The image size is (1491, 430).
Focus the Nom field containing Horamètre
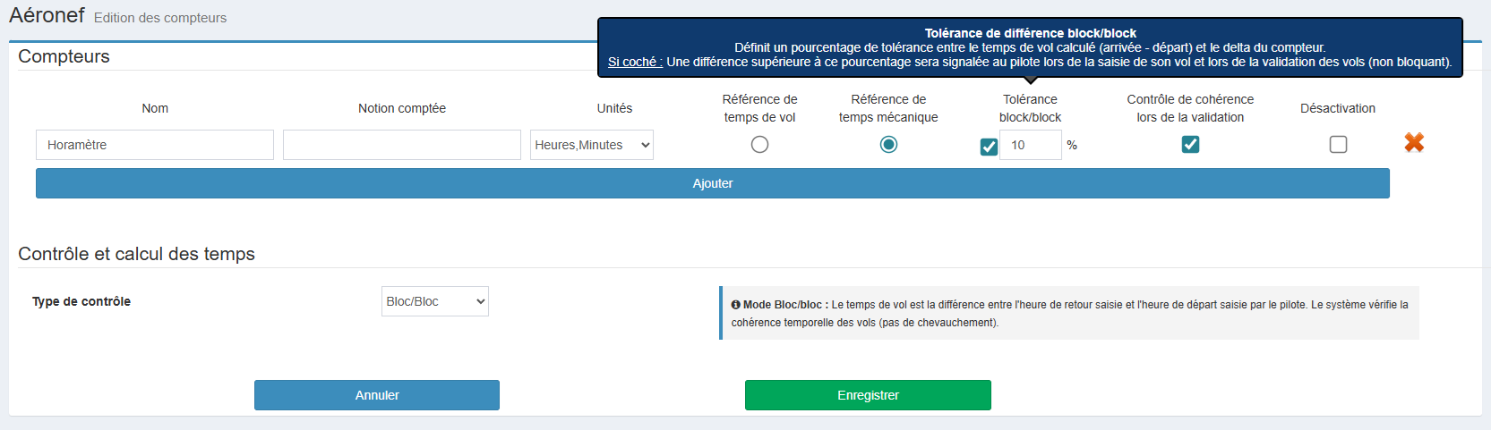155,145
